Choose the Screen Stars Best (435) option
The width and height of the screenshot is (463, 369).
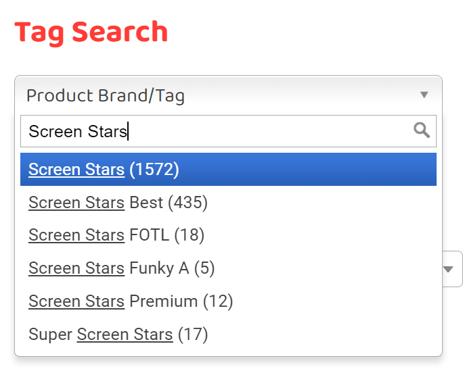(x=118, y=202)
